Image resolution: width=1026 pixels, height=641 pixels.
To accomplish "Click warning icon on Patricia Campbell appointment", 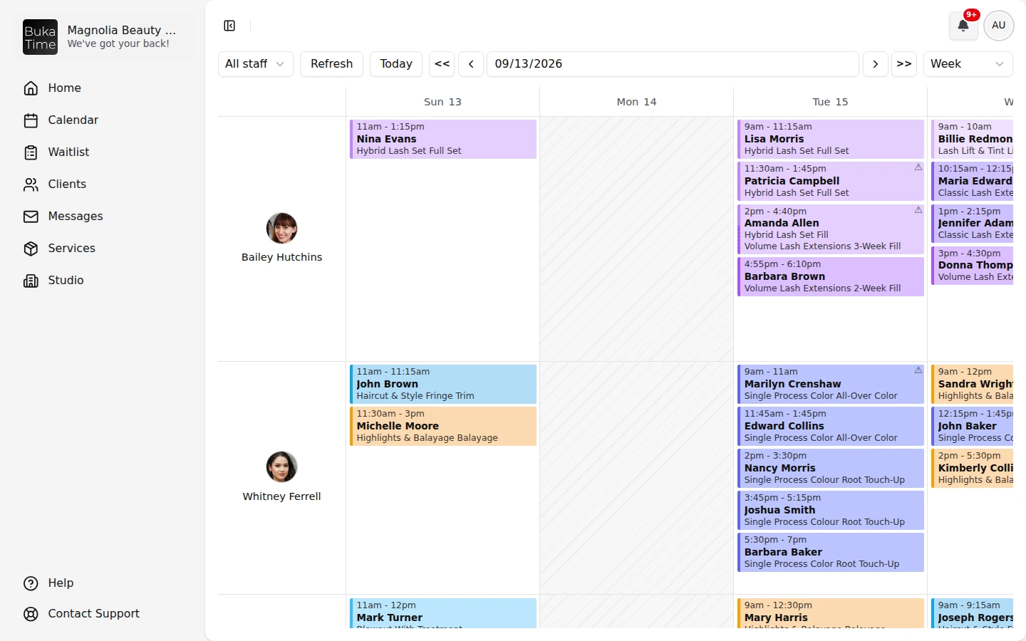I will pyautogui.click(x=918, y=167).
